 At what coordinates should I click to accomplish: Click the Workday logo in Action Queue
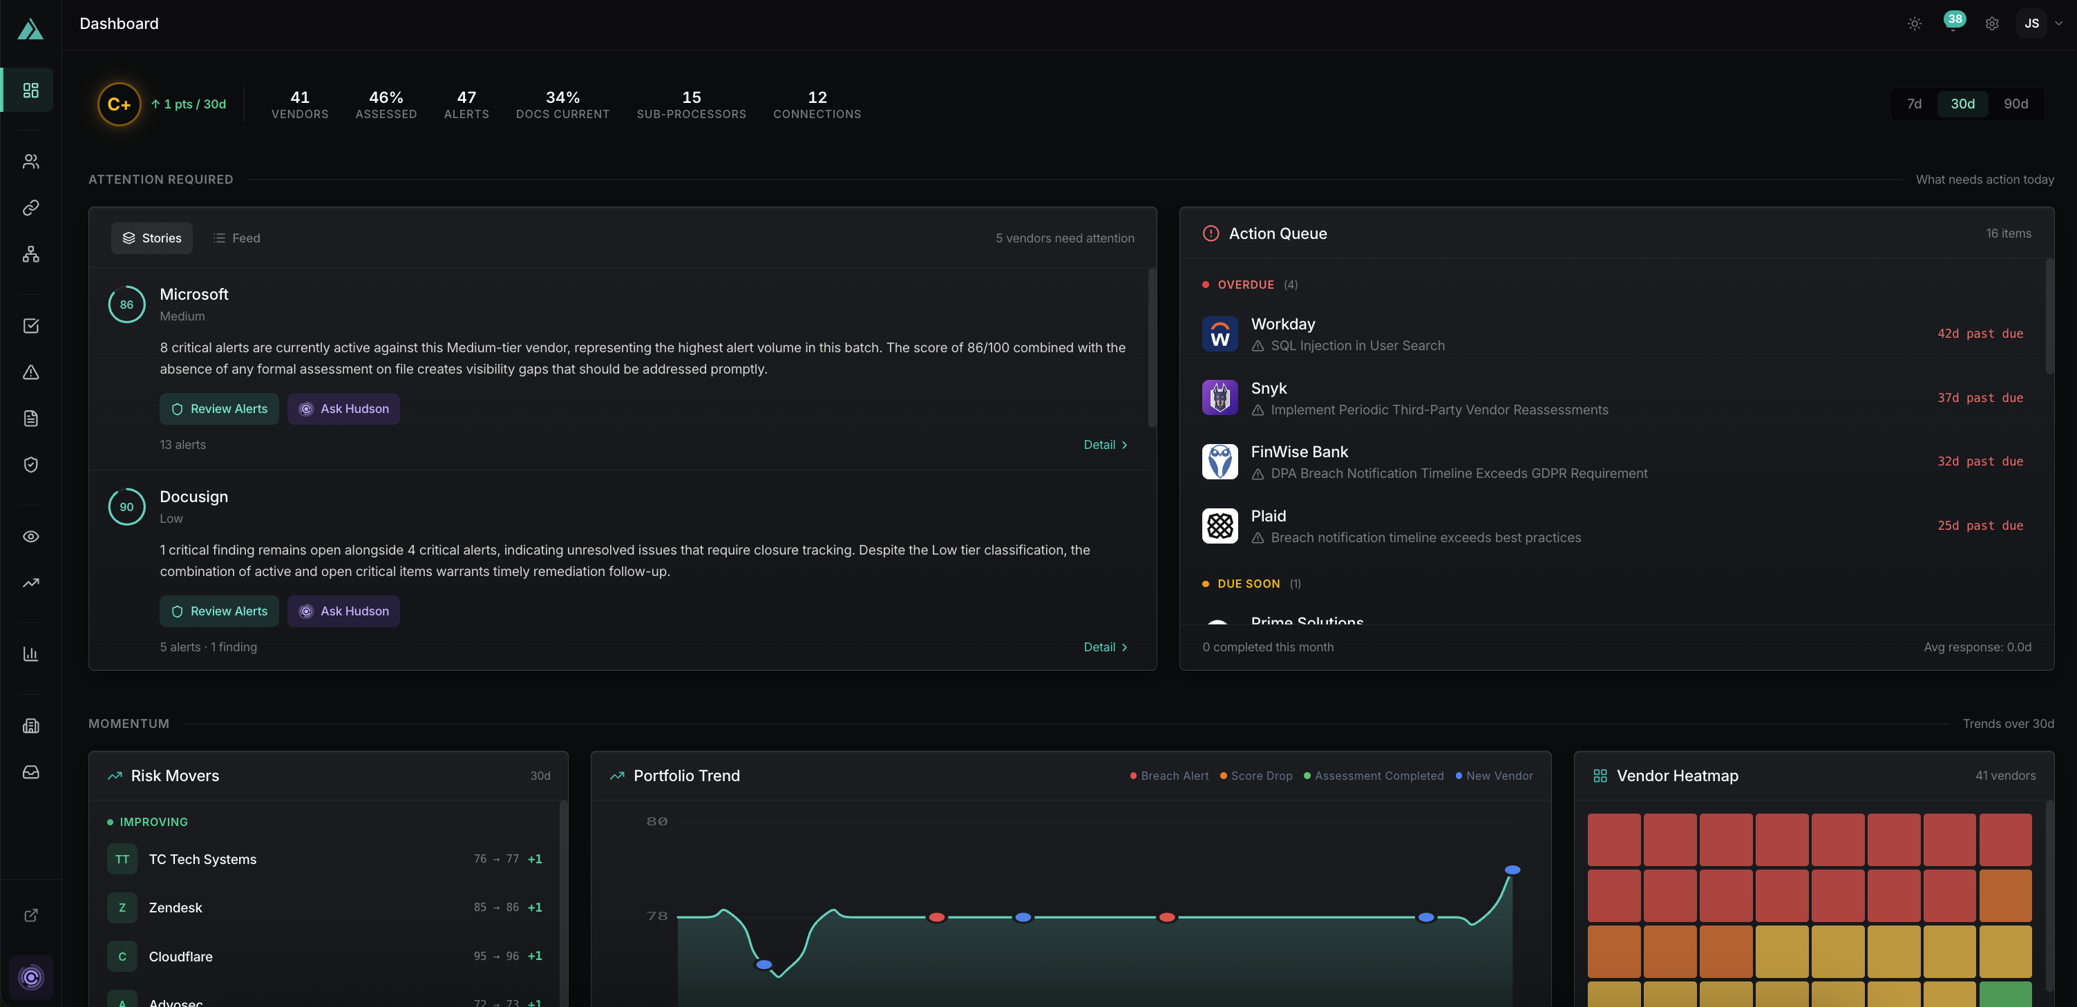[1220, 334]
